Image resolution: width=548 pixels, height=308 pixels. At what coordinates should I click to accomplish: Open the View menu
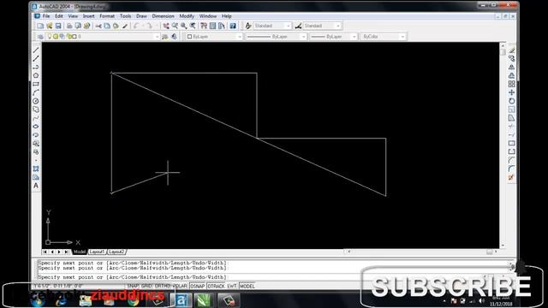point(73,16)
